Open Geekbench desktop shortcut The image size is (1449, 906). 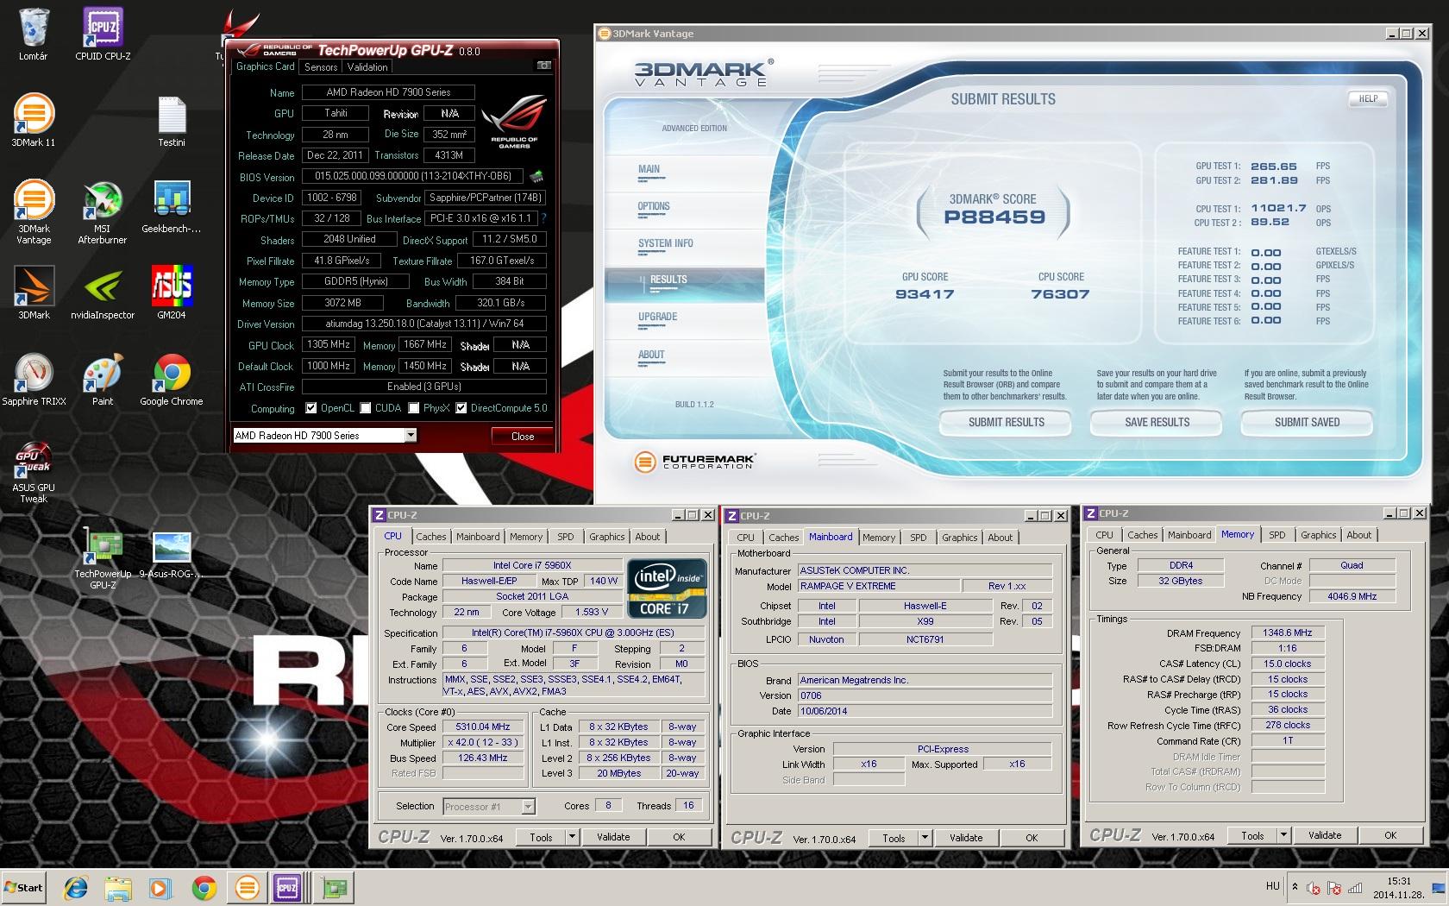172,207
